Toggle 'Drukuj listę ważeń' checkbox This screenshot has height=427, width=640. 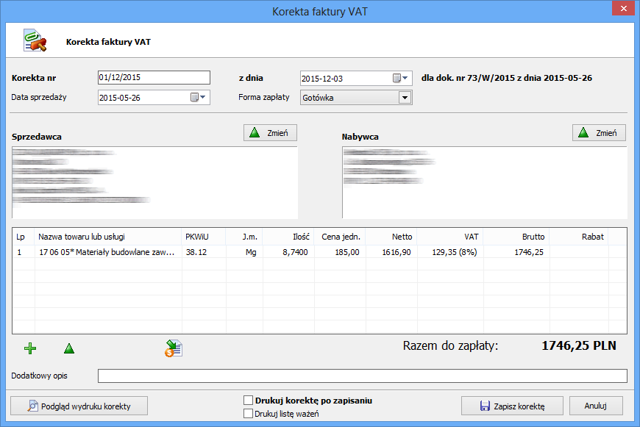[248, 414]
